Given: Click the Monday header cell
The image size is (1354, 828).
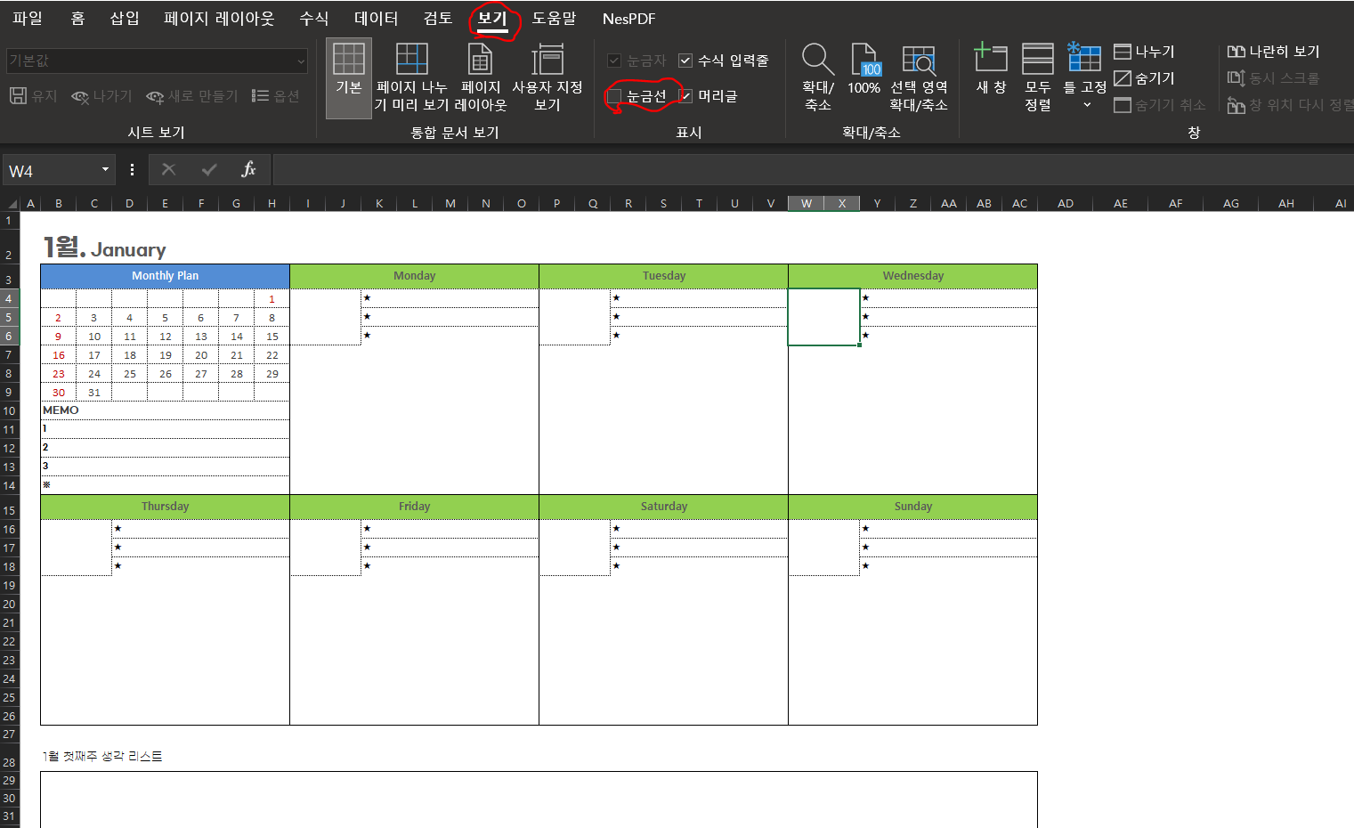Looking at the screenshot, I should tap(414, 276).
